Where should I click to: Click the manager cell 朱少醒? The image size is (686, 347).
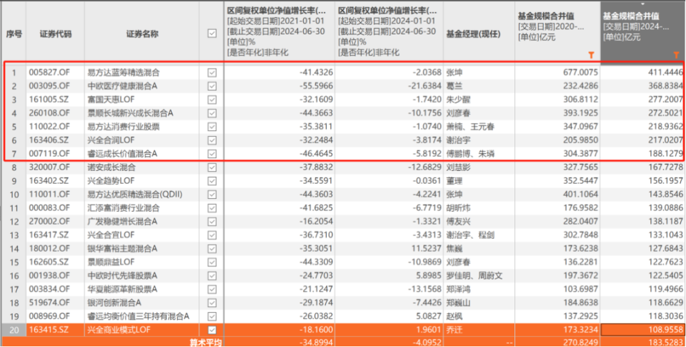coord(458,100)
